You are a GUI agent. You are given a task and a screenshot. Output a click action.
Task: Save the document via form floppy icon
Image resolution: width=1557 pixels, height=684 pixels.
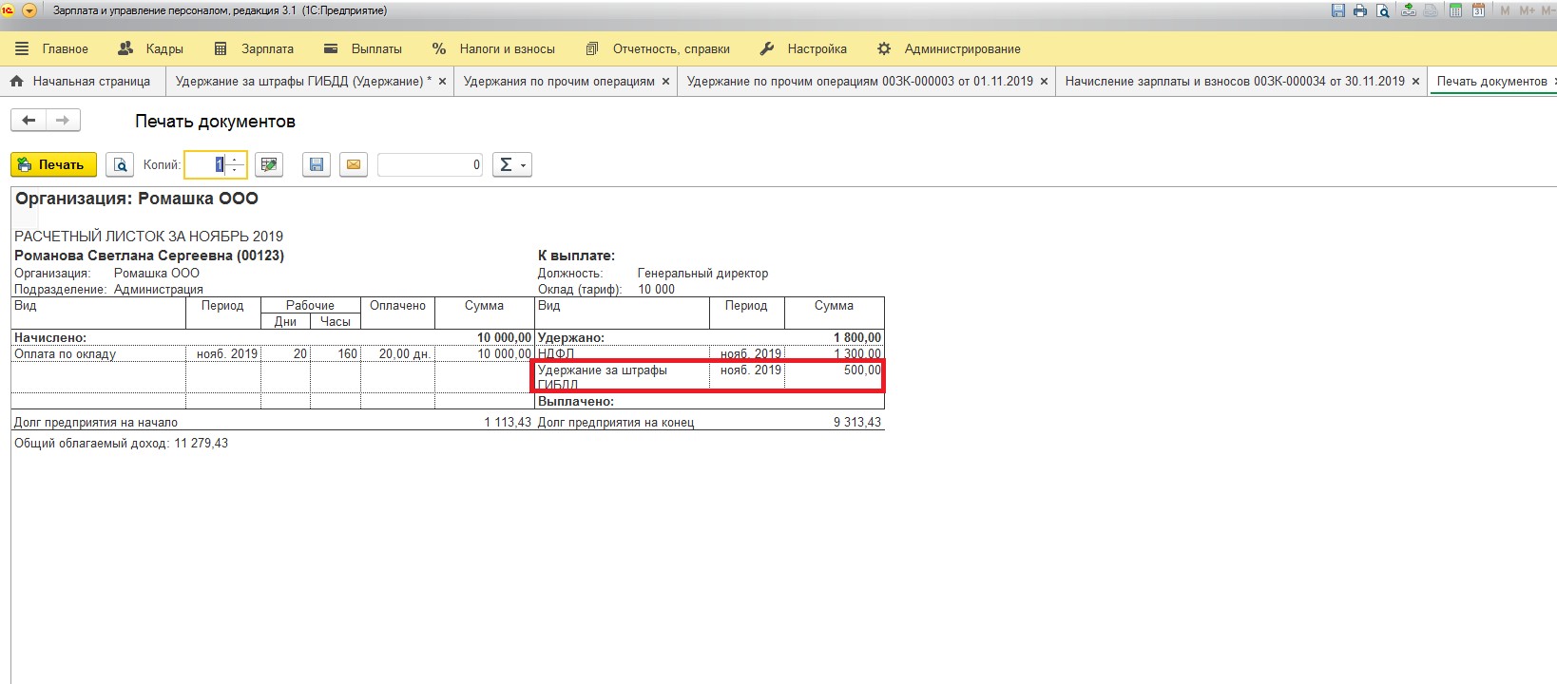tap(317, 165)
